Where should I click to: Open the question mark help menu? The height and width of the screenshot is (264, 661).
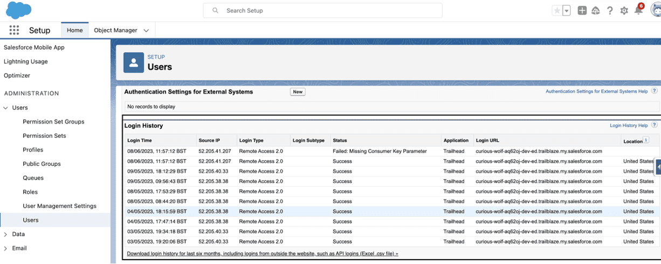click(610, 11)
